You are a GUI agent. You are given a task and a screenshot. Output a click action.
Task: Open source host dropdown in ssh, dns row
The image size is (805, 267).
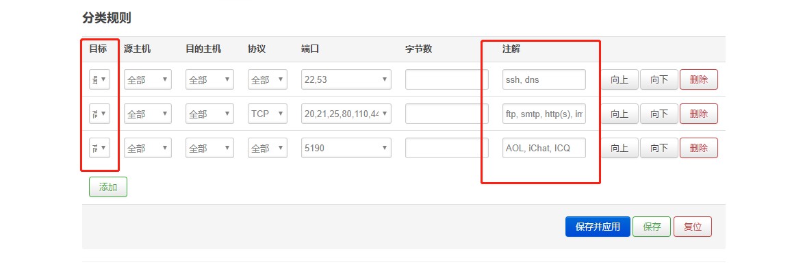point(148,79)
